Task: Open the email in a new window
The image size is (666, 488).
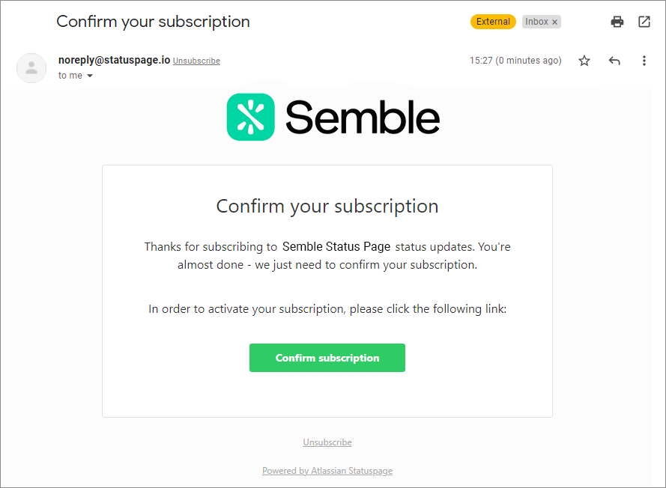Action: pyautogui.click(x=644, y=22)
